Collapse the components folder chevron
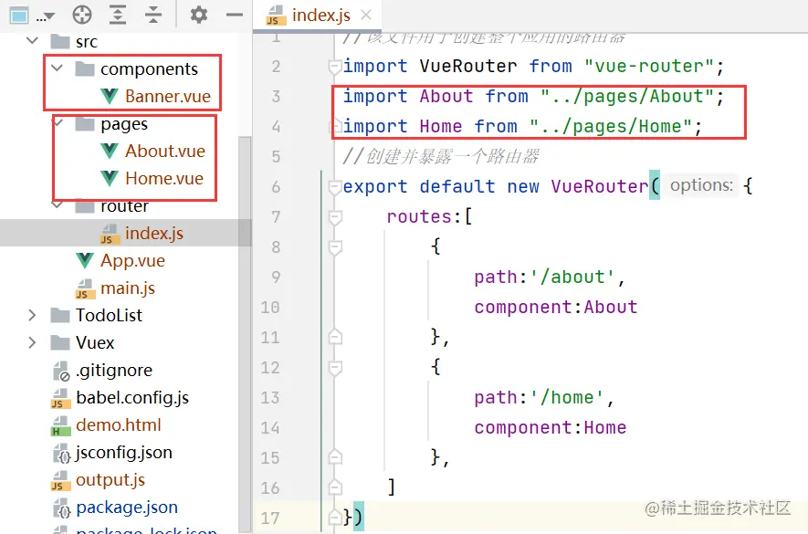Viewport: 808px width, 534px height. coord(58,68)
